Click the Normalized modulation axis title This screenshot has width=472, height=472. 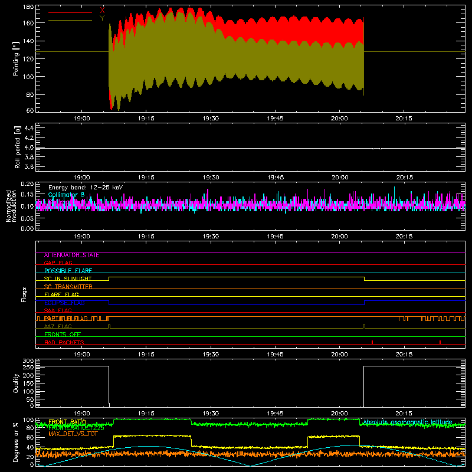pyautogui.click(x=11, y=206)
